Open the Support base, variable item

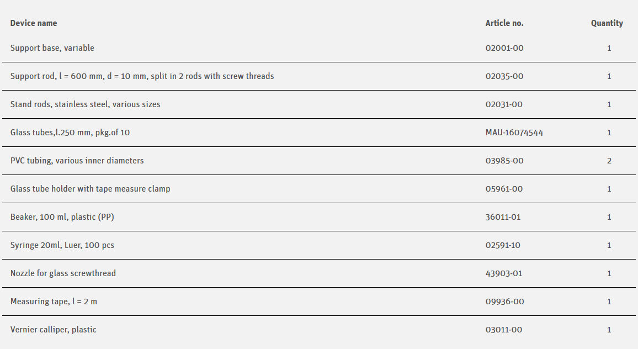52,48
